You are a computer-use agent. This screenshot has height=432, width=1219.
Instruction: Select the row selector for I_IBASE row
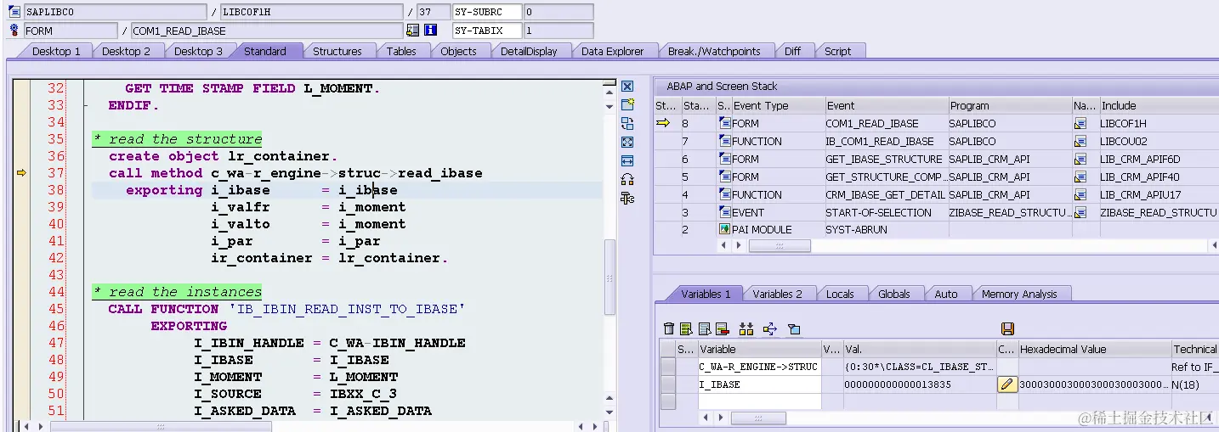pyautogui.click(x=668, y=384)
